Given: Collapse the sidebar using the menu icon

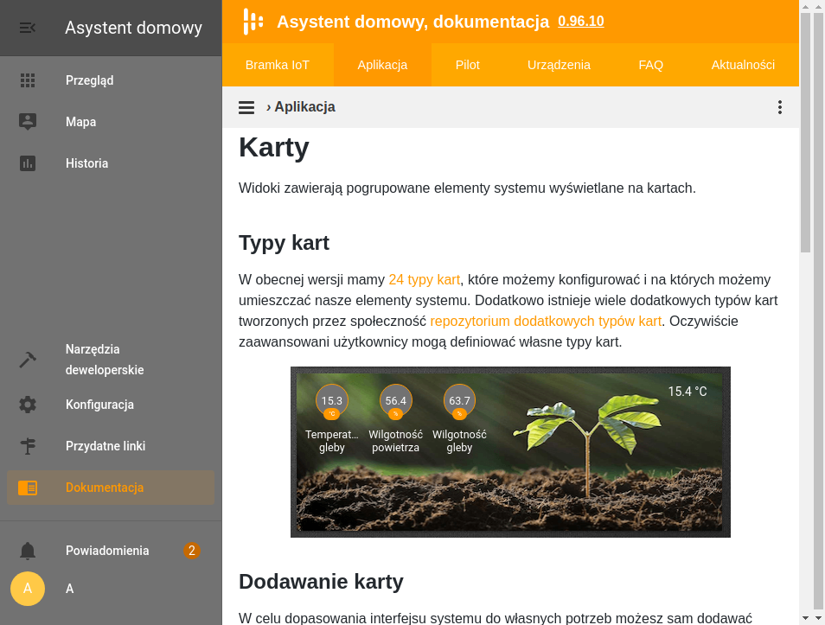Looking at the screenshot, I should click(x=28, y=28).
